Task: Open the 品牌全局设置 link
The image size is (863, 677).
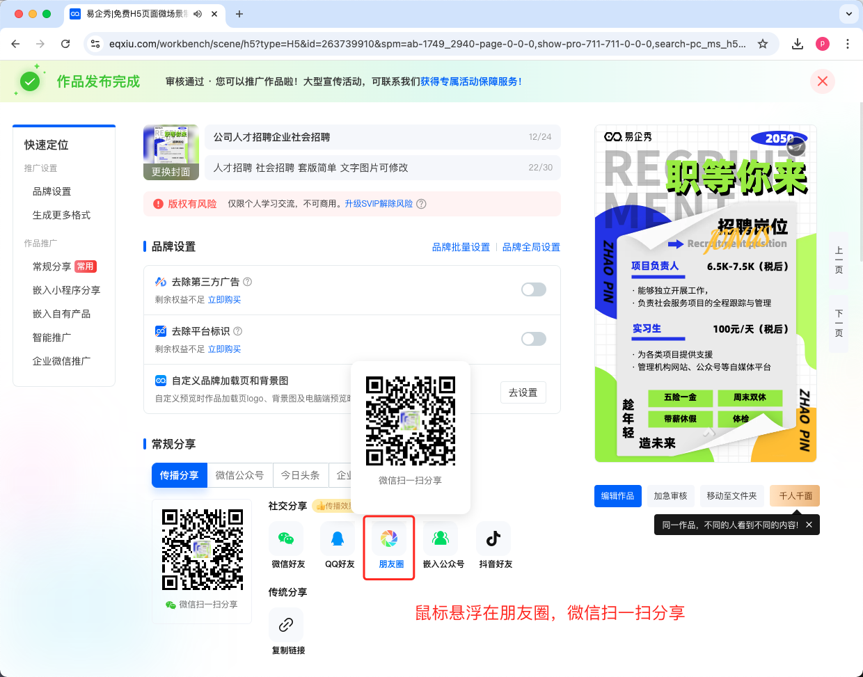Action: coord(531,247)
